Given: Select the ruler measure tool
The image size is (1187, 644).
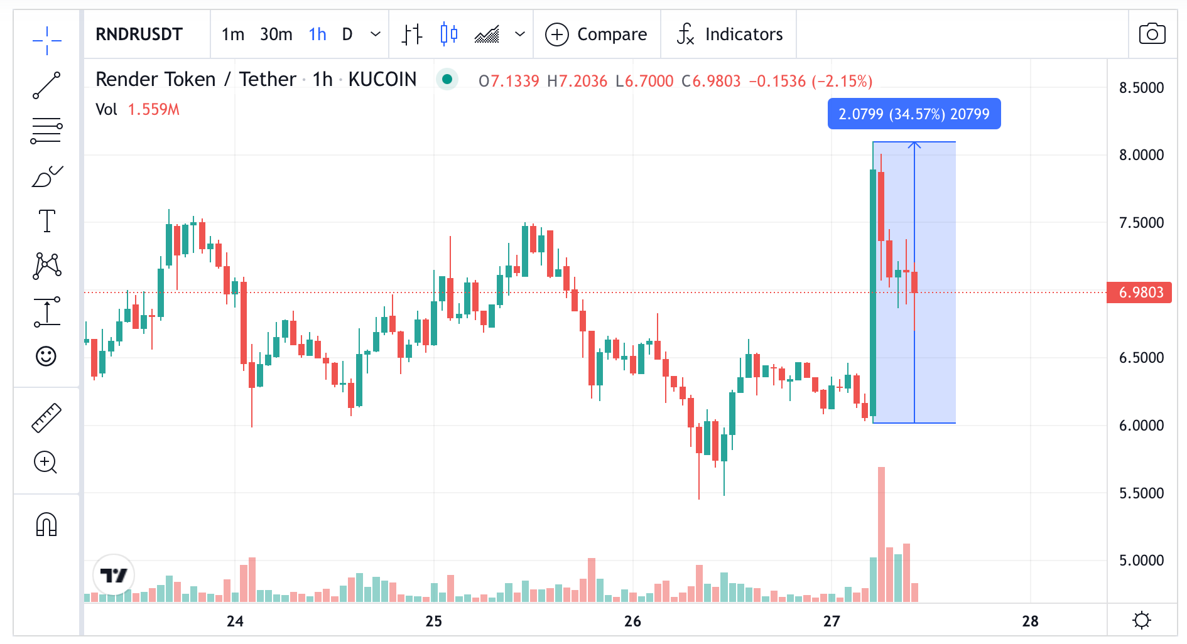Looking at the screenshot, I should pos(46,418).
